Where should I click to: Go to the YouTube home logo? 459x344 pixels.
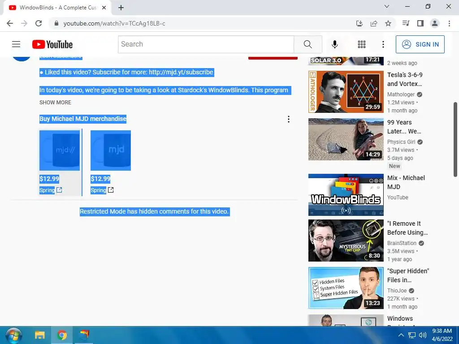click(x=52, y=44)
